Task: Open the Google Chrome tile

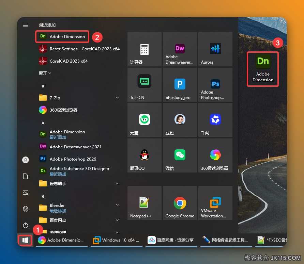Action: click(x=180, y=203)
